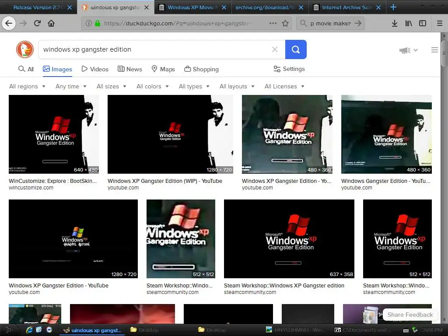Viewport: 448px width, 336px height.
Task: Select the Maps results tab
Action: (163, 69)
